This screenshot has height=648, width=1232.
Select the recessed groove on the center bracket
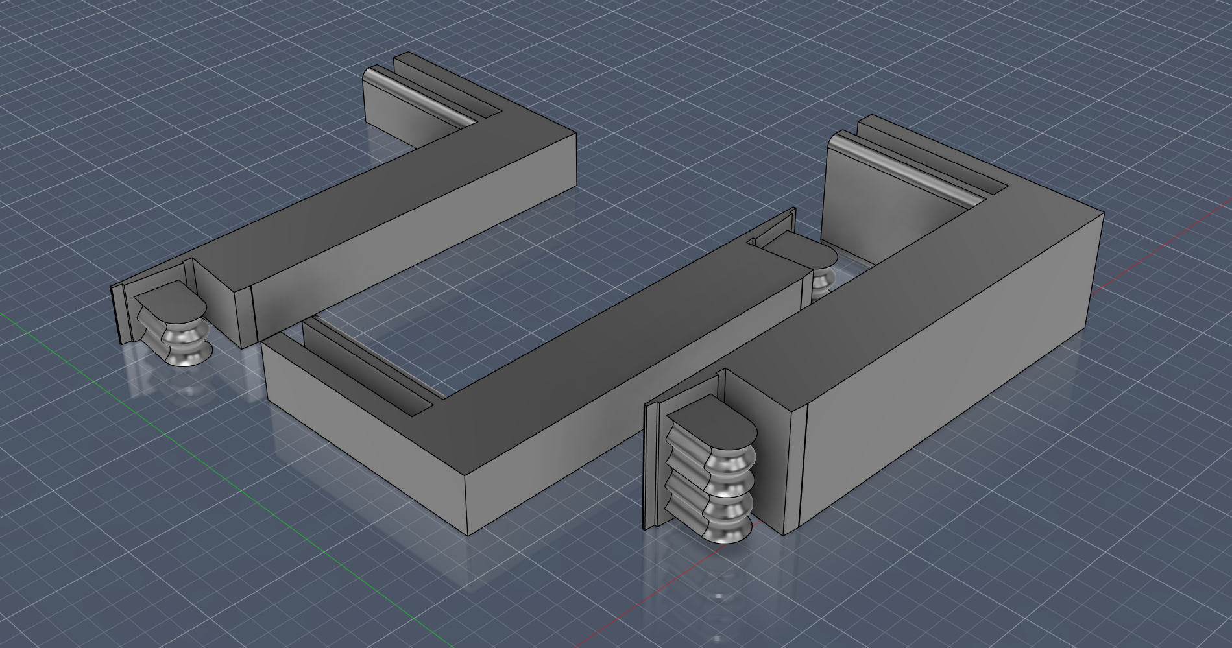tap(370, 366)
